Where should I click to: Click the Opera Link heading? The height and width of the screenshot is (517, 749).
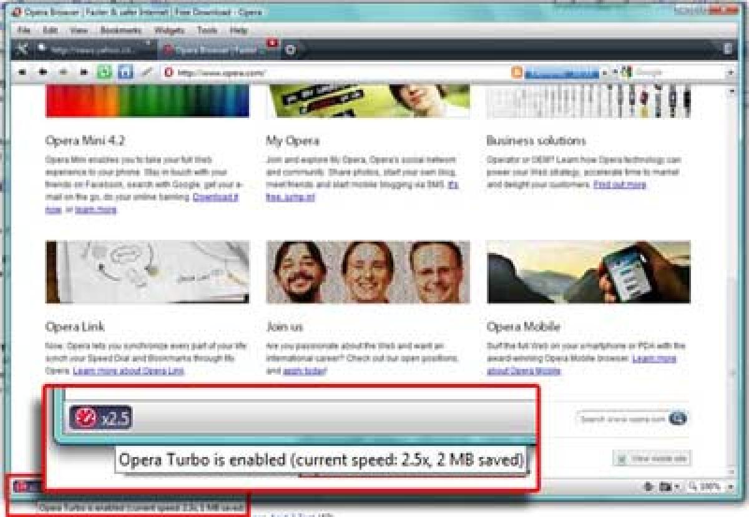[x=75, y=327]
